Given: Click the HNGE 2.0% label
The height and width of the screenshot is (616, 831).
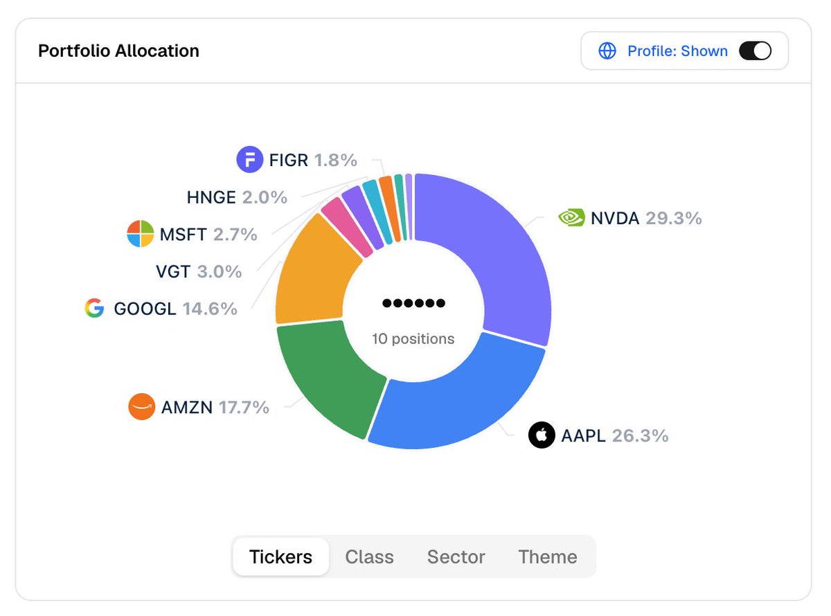Looking at the screenshot, I should 237,197.
